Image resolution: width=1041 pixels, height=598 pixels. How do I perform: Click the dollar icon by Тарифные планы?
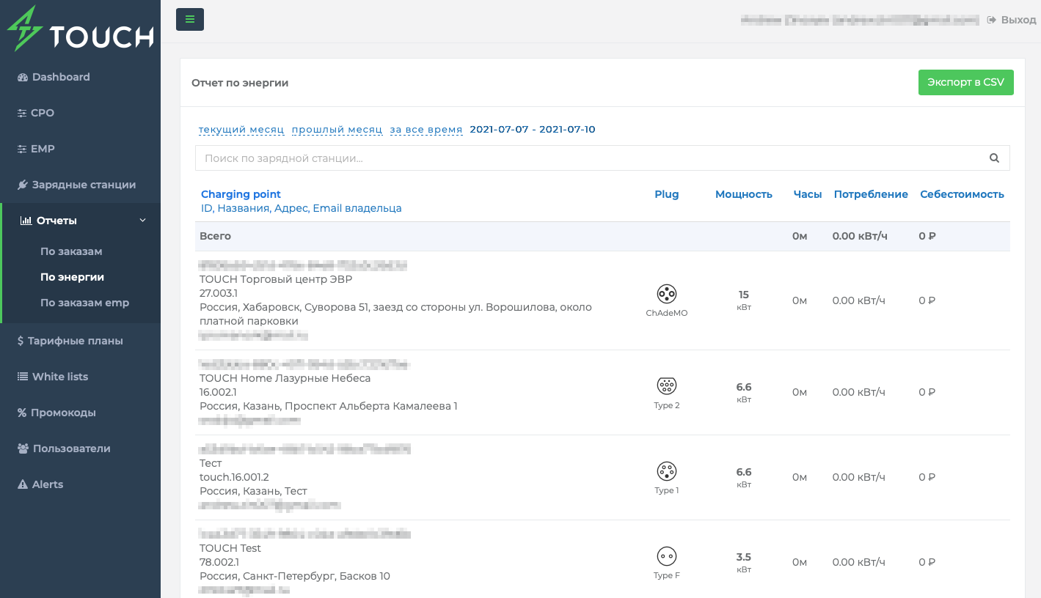(21, 341)
